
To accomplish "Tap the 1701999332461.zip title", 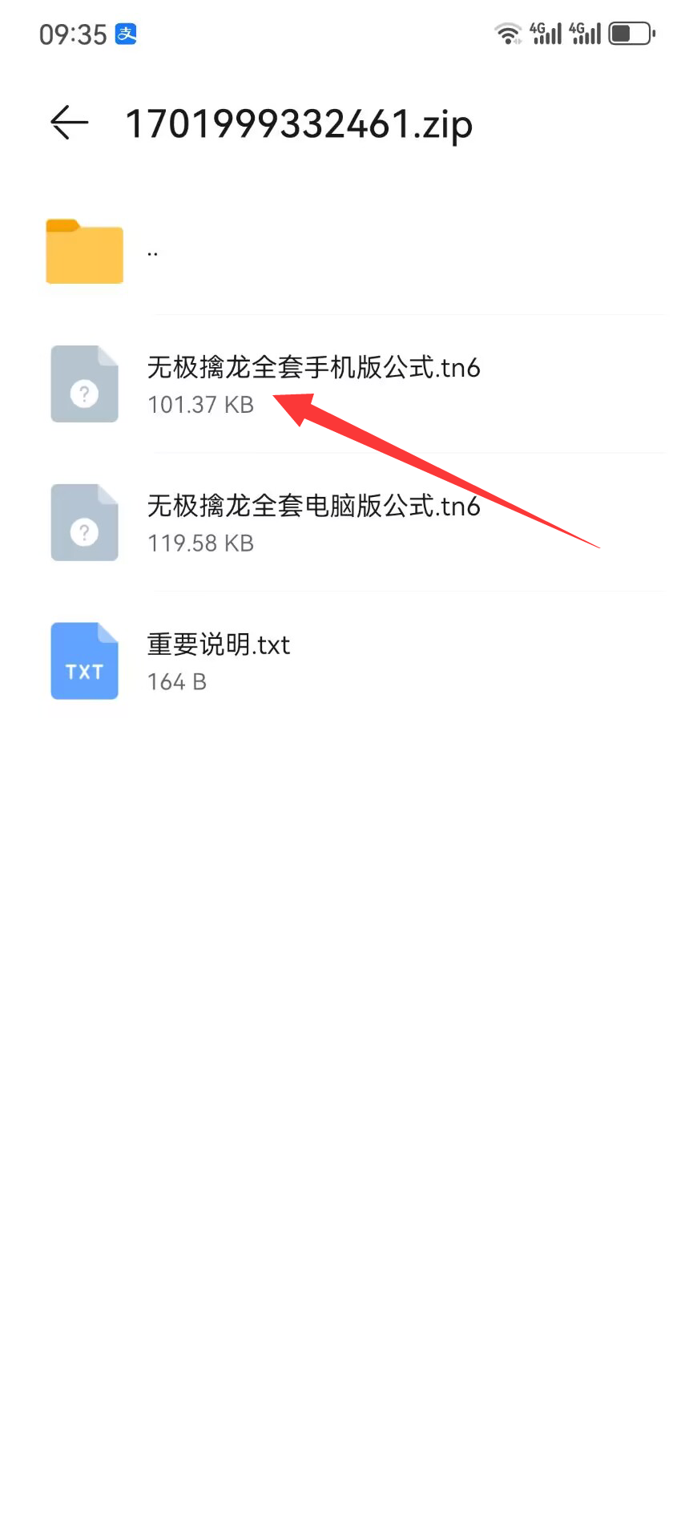I will 299,124.
